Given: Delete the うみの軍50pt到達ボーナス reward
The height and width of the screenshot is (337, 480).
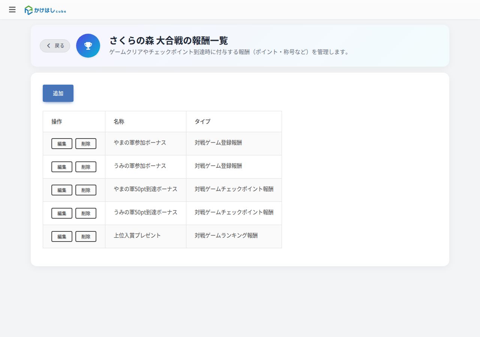Looking at the screenshot, I should coord(86,213).
